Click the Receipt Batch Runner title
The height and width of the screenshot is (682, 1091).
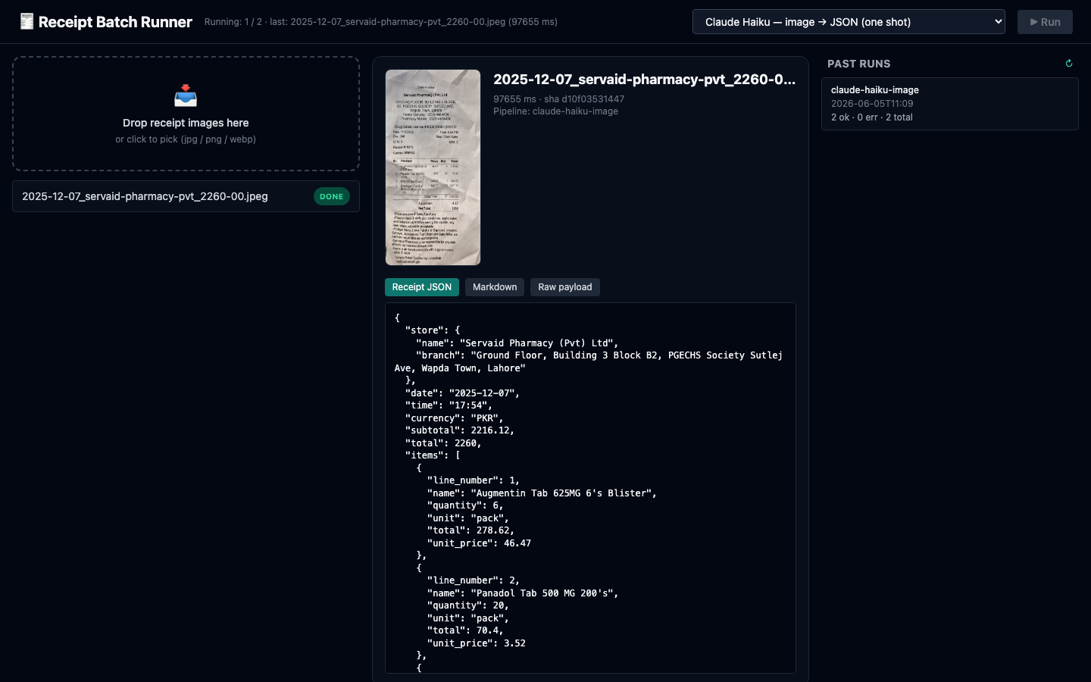pos(115,22)
